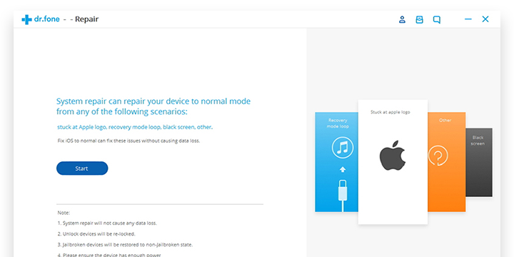Click the dark Apple logo icon
Viewport: 514px width, 257px height.
(x=393, y=156)
